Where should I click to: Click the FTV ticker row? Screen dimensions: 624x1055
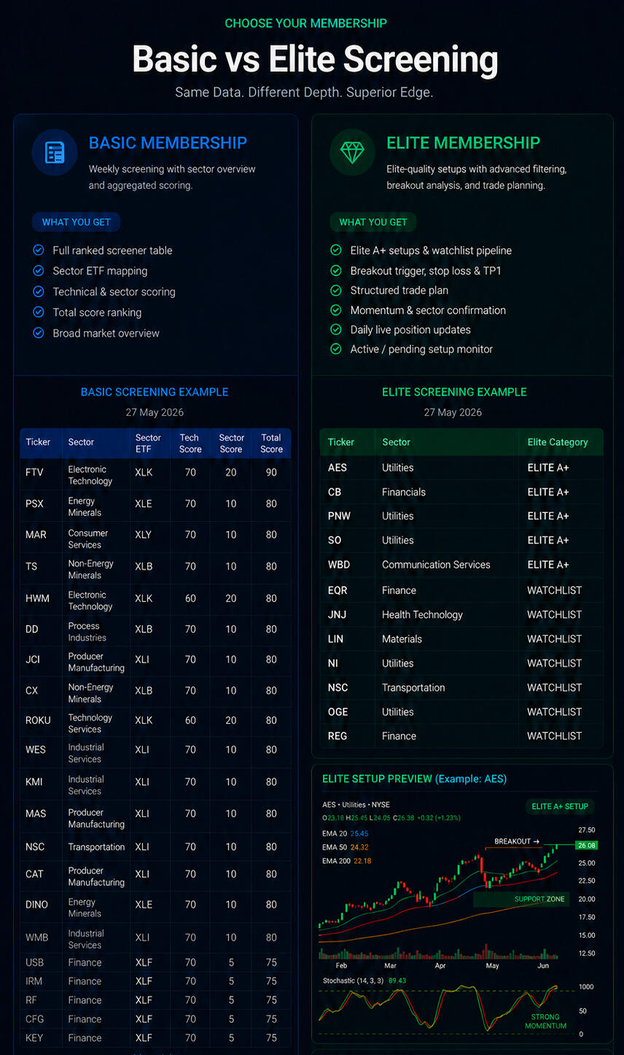155,474
